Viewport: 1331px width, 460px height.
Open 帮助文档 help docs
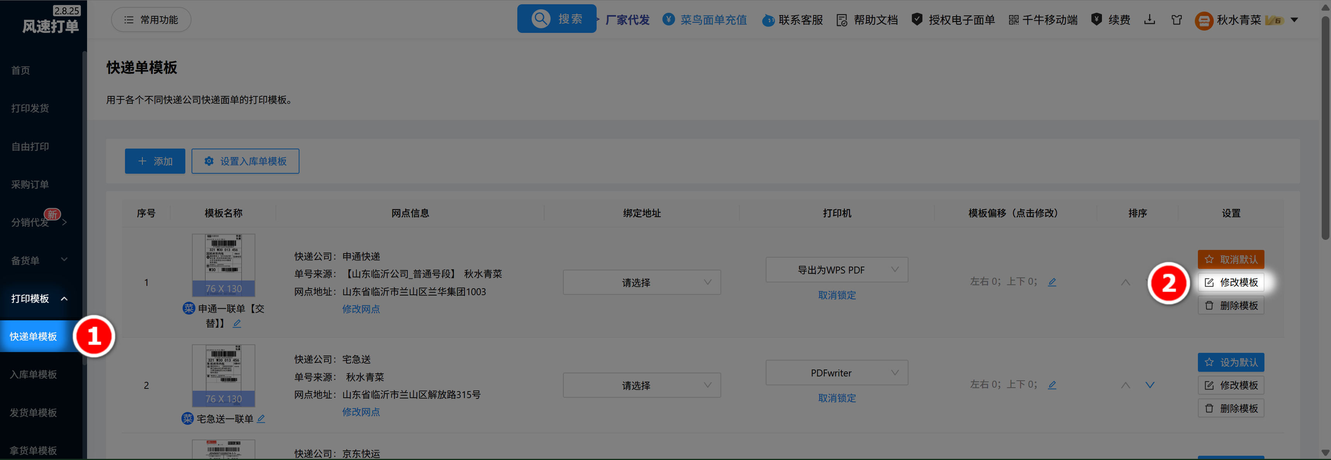click(867, 20)
